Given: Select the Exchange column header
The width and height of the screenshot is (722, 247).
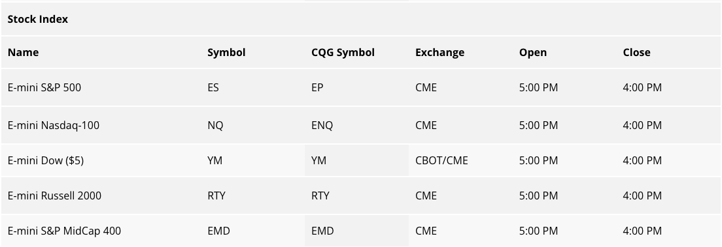Looking at the screenshot, I should tap(439, 52).
